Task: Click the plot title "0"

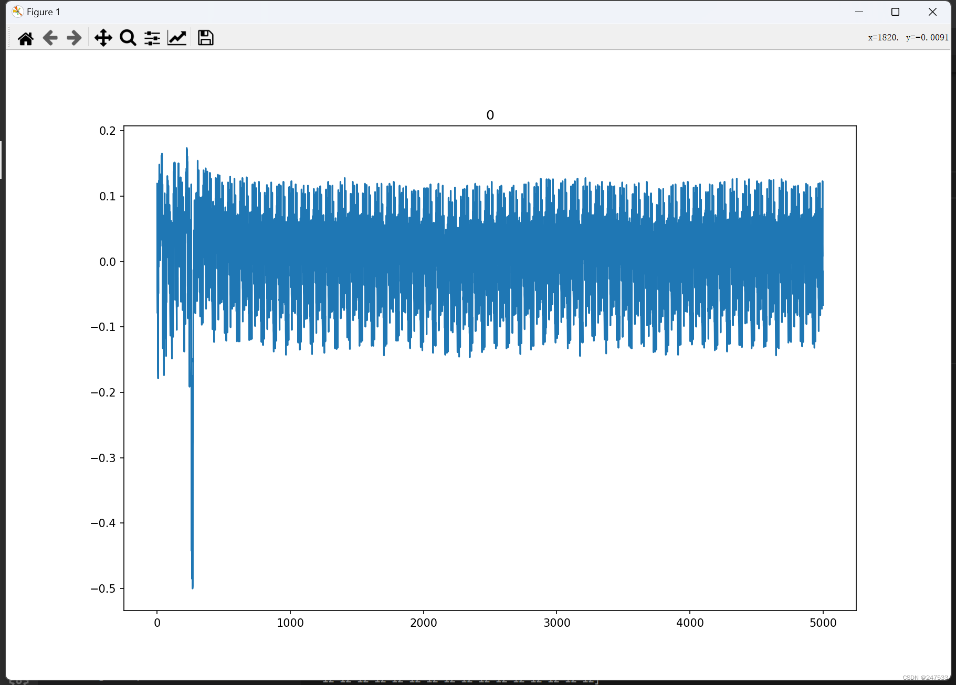Action: click(x=490, y=115)
